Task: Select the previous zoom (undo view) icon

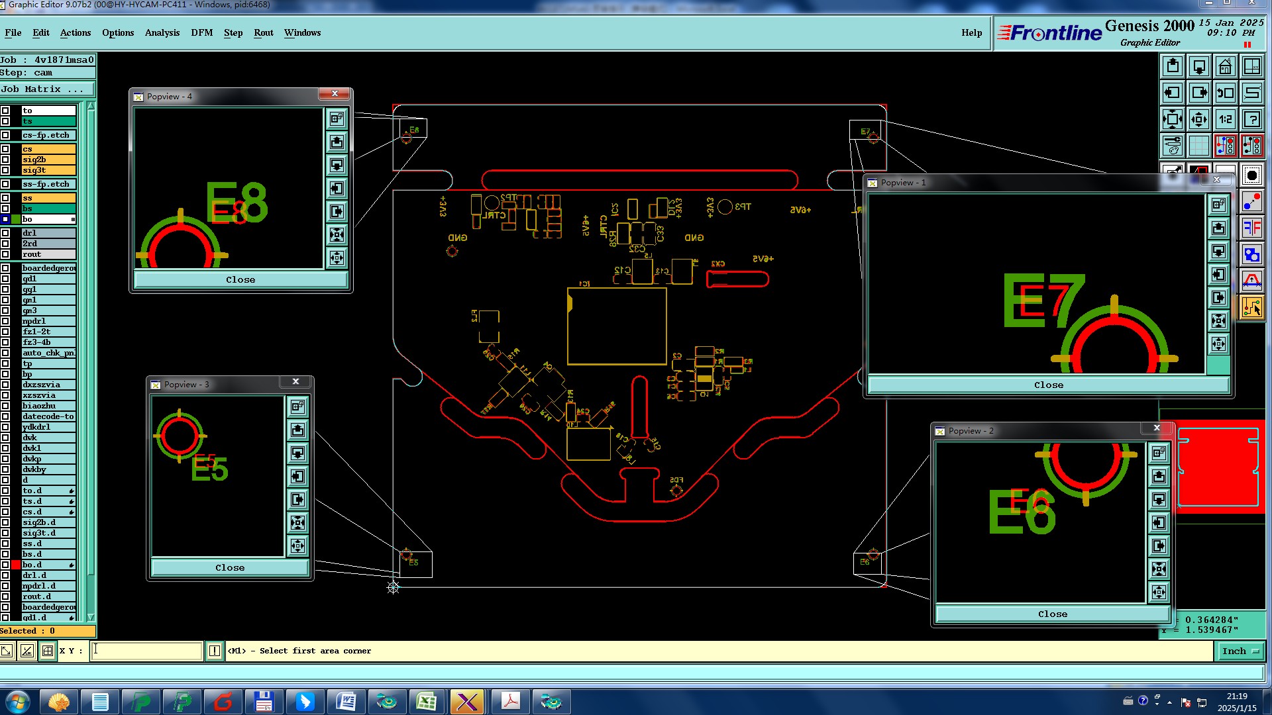Action: click(1225, 93)
